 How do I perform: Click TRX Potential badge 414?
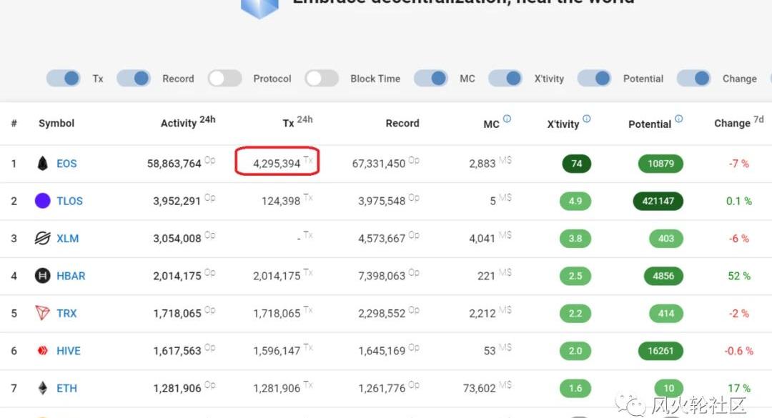pyautogui.click(x=665, y=313)
